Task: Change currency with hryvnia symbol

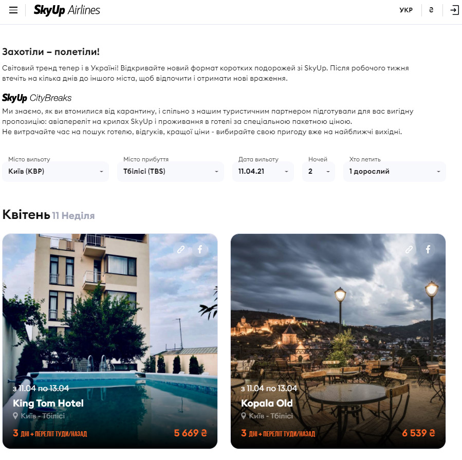Action: coord(431,10)
